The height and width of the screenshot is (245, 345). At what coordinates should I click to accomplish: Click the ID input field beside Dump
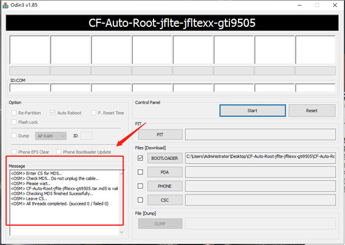(x=86, y=136)
